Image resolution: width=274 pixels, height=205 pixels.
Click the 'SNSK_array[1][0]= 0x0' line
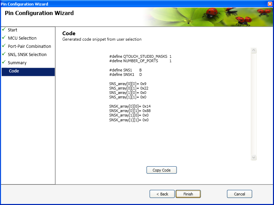click(129, 115)
